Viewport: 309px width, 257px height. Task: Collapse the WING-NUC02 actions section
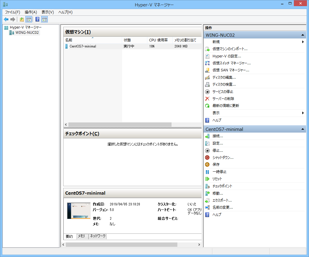click(x=303, y=35)
